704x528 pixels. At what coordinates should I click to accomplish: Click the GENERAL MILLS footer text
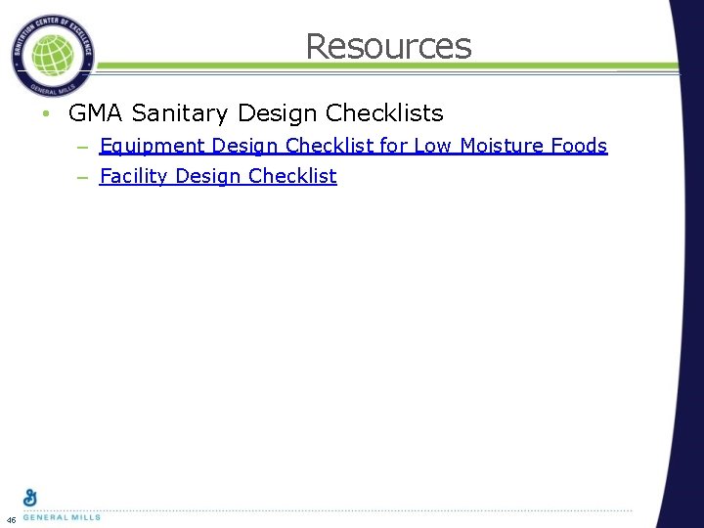coord(61,517)
